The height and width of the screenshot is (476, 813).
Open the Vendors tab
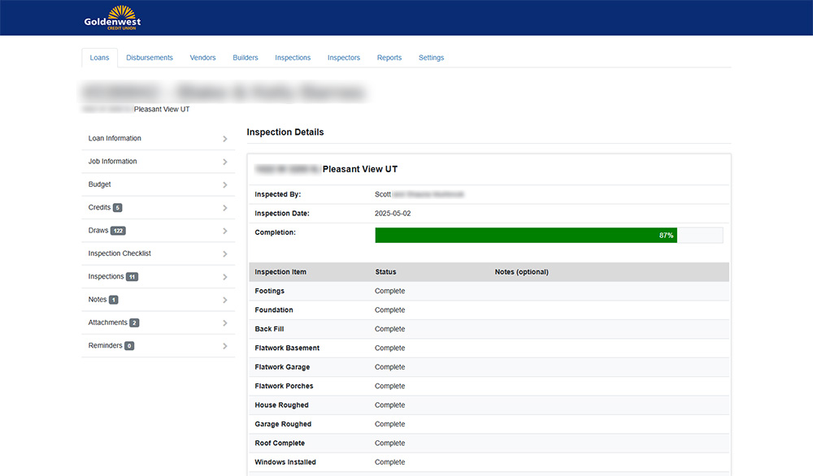(x=202, y=58)
